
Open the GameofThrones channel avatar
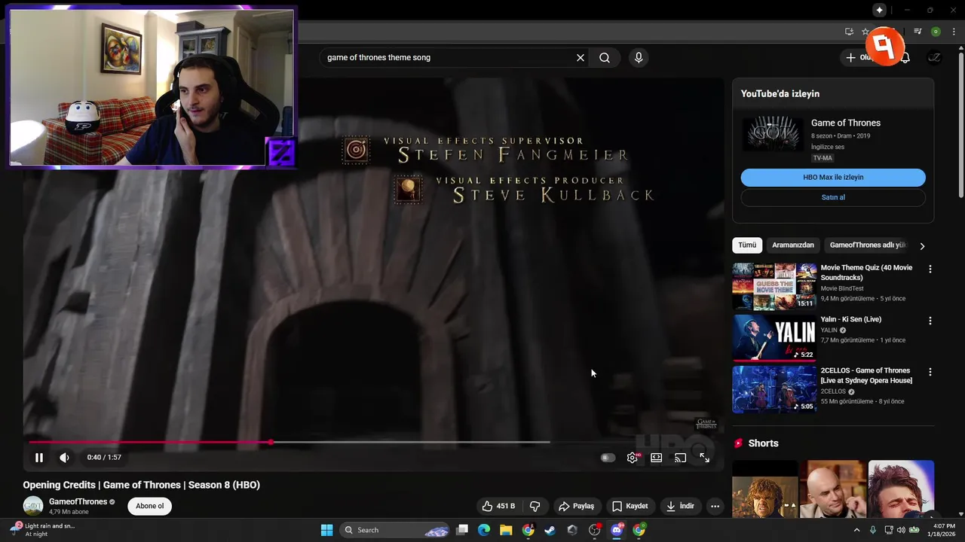coord(33,506)
